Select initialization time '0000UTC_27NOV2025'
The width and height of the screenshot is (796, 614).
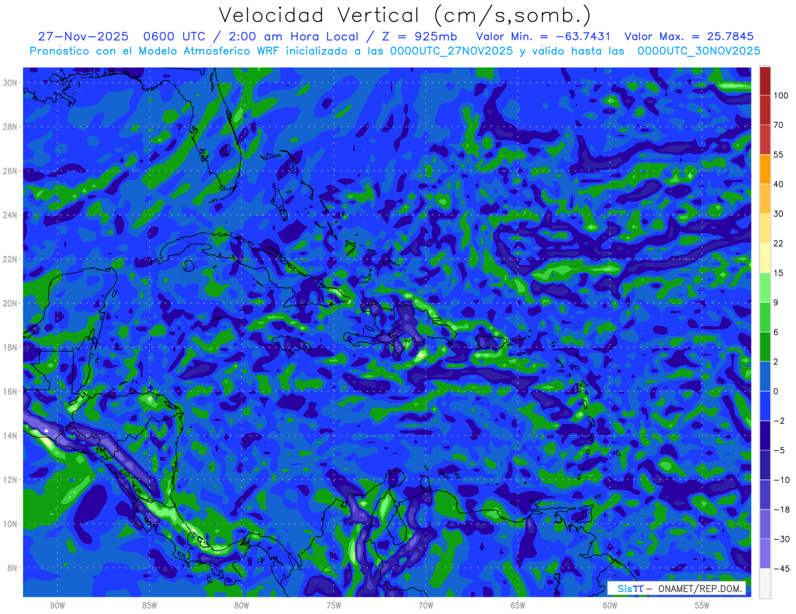450,51
